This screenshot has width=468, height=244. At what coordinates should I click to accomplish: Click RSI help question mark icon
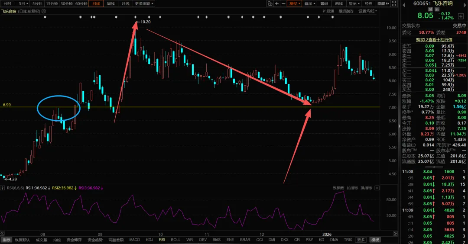click(3, 188)
